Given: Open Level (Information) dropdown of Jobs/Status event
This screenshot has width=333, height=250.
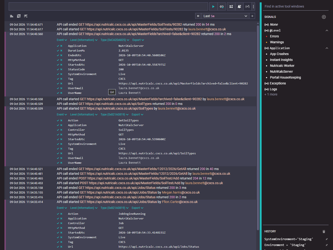Looking at the screenshot, I should tap(84, 208).
